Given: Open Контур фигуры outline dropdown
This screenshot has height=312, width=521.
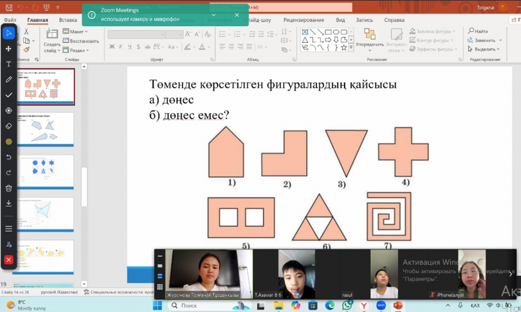Looking at the screenshot, I should coord(431,40).
